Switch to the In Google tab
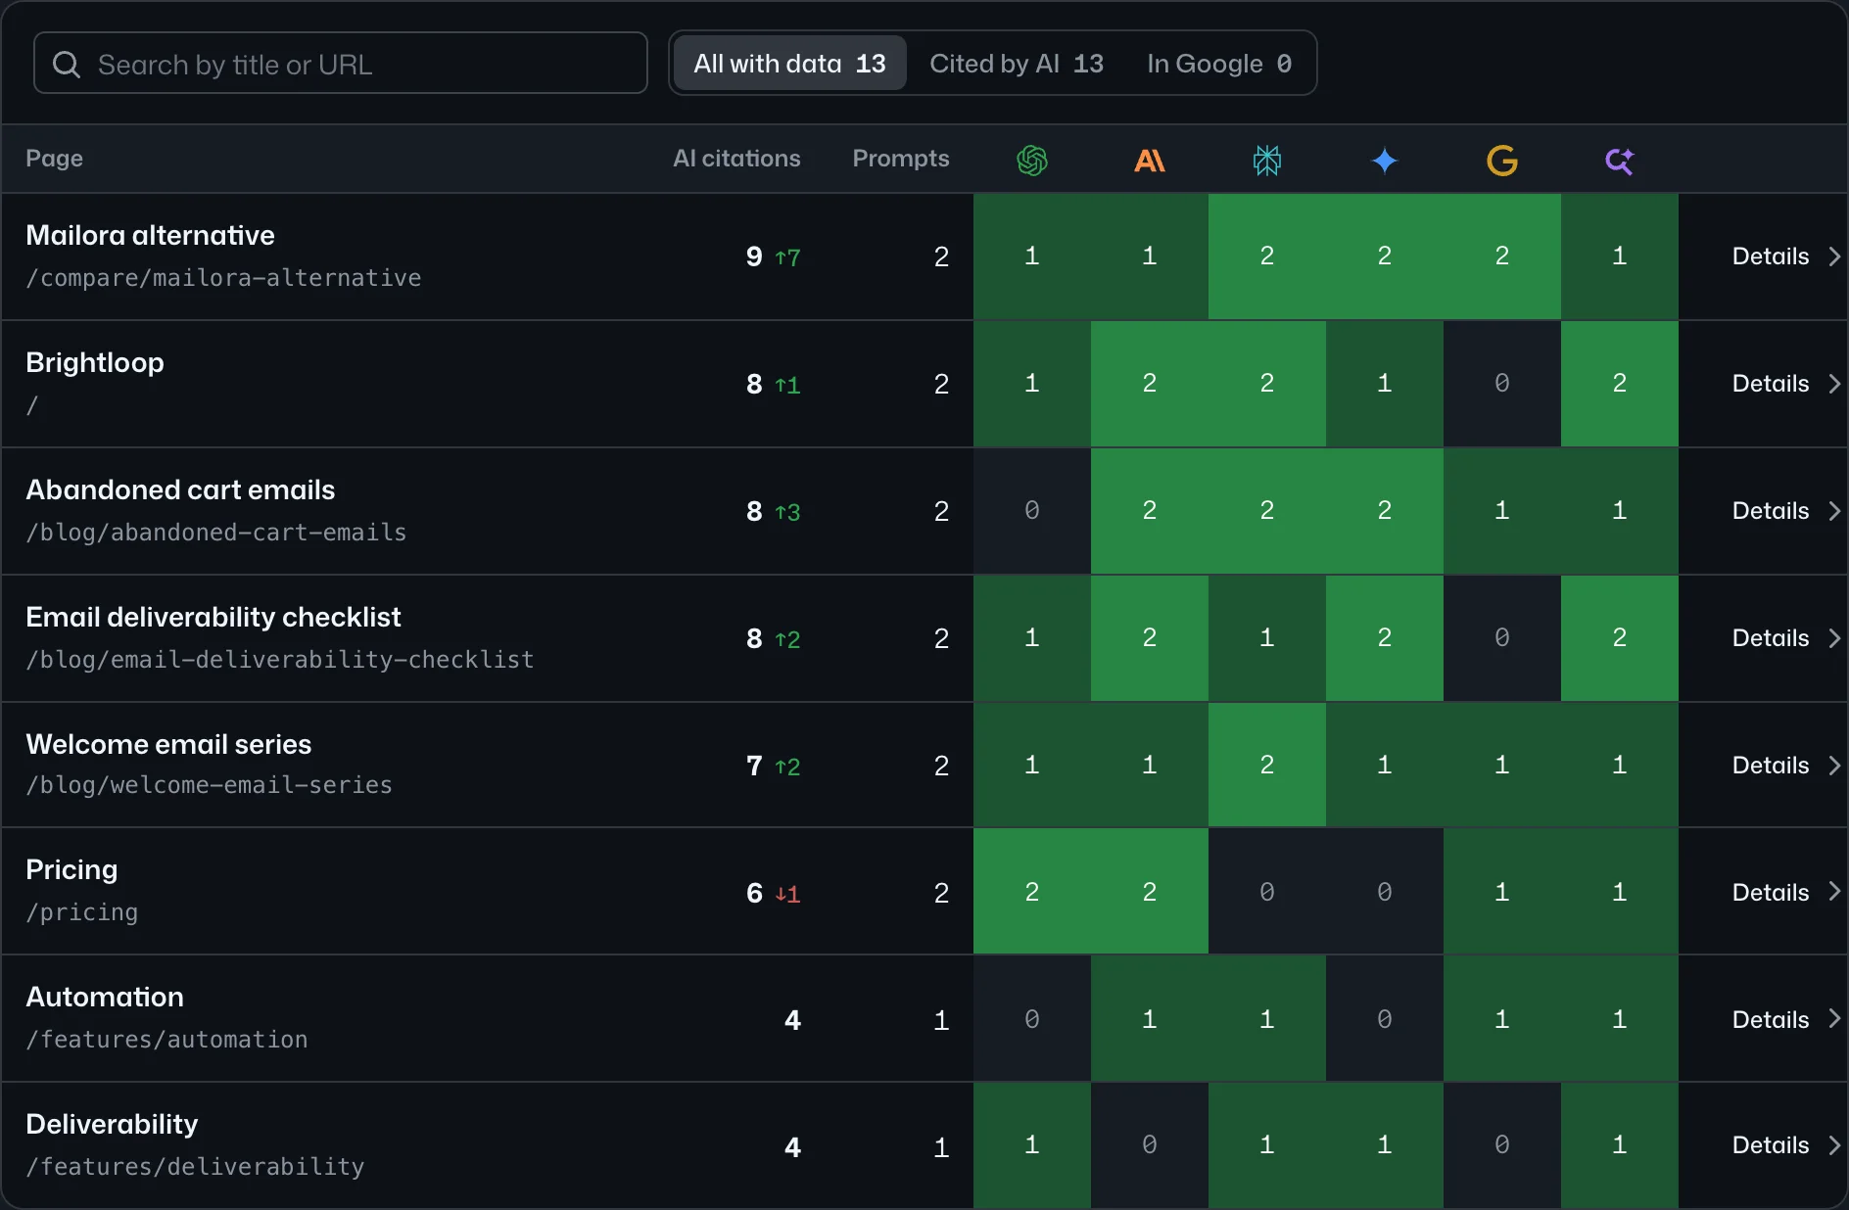Viewport: 1849px width, 1210px height. click(x=1219, y=64)
